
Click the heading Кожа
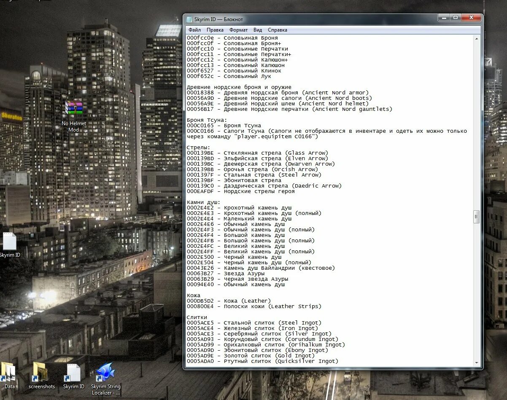coord(194,295)
